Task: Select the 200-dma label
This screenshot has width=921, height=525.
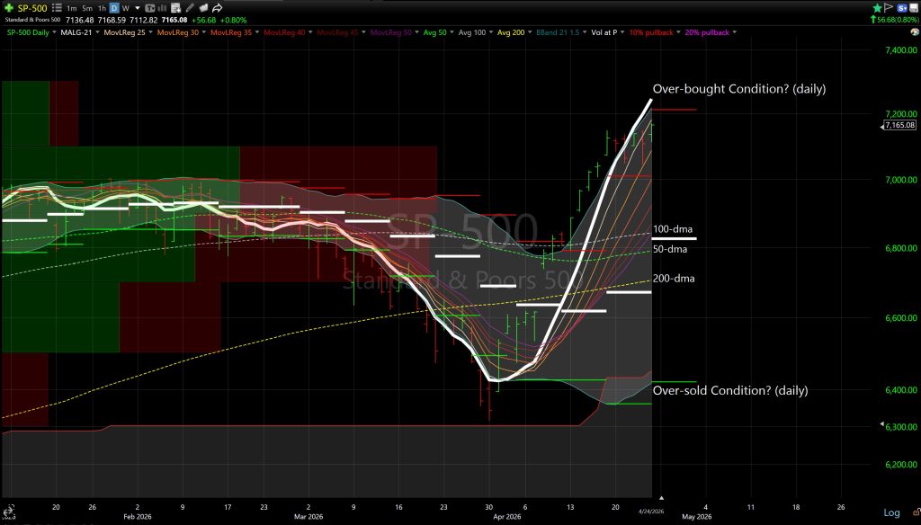Action: [x=674, y=279]
